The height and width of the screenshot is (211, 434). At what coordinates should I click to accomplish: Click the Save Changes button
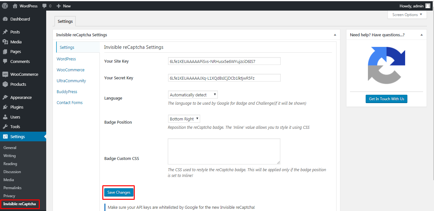(x=119, y=192)
